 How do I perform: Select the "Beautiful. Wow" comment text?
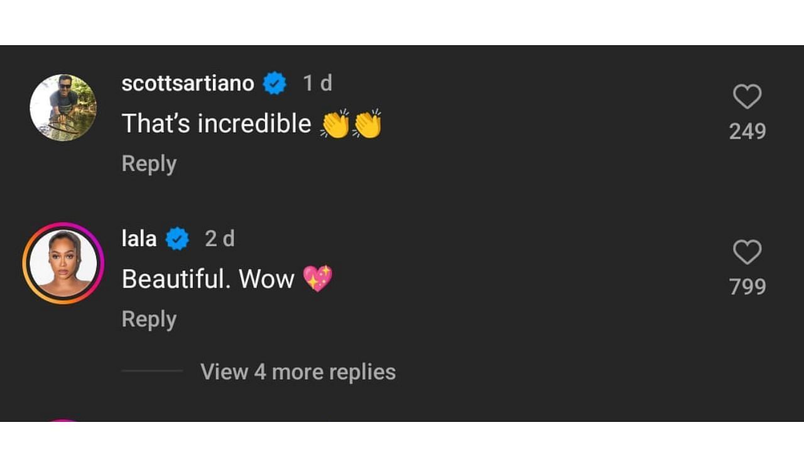(x=208, y=279)
